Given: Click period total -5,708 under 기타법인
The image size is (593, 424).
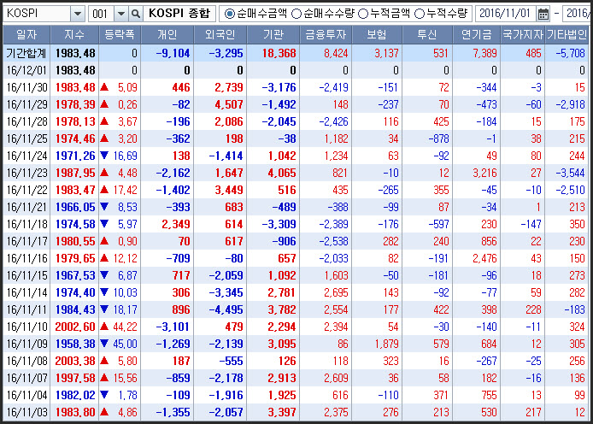Looking at the screenshot, I should pos(571,53).
